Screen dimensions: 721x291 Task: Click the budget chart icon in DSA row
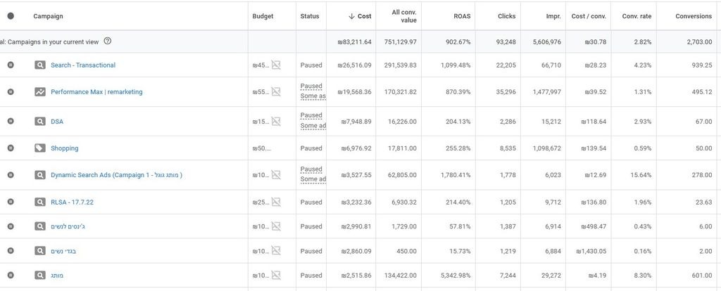276,121
